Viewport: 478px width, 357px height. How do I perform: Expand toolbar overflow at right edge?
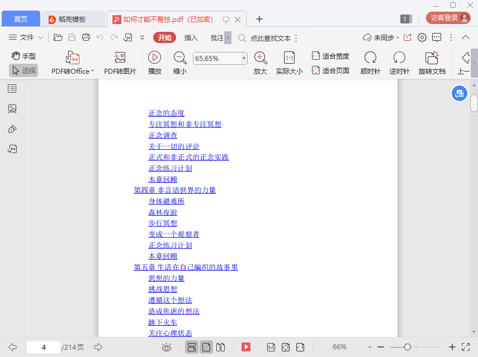tap(474, 63)
